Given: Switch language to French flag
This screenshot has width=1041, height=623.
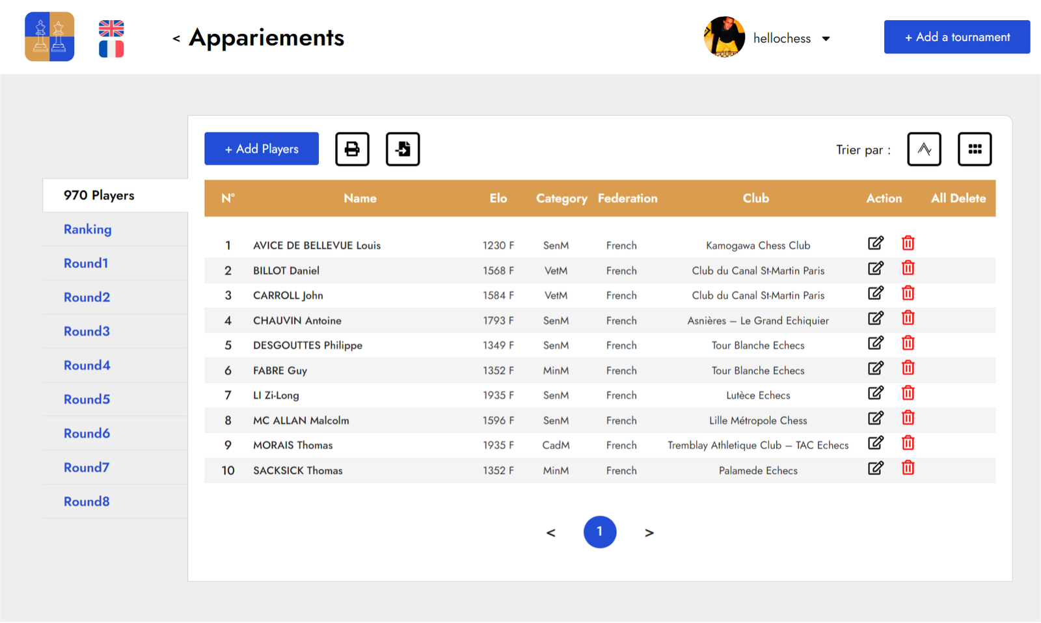Looking at the screenshot, I should [x=111, y=49].
